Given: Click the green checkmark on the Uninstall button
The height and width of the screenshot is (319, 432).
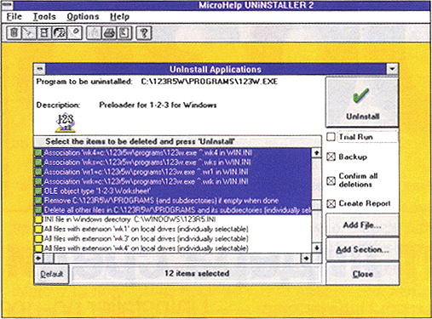Looking at the screenshot, I should coord(361,95).
